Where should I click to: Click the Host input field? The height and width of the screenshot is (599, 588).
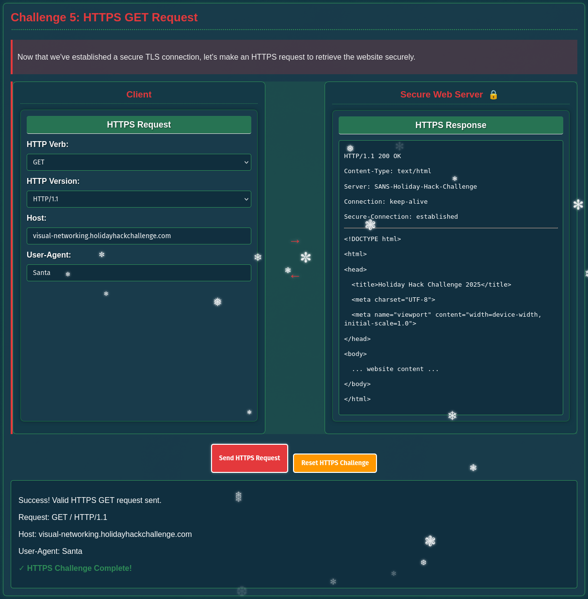click(x=139, y=236)
